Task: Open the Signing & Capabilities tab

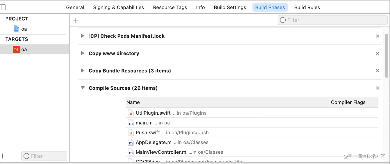Action: pyautogui.click(x=118, y=7)
